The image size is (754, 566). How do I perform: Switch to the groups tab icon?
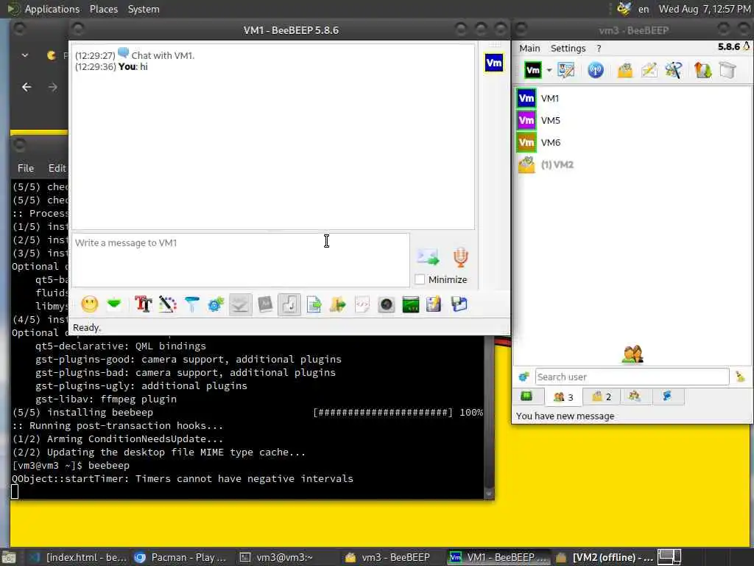[634, 396]
